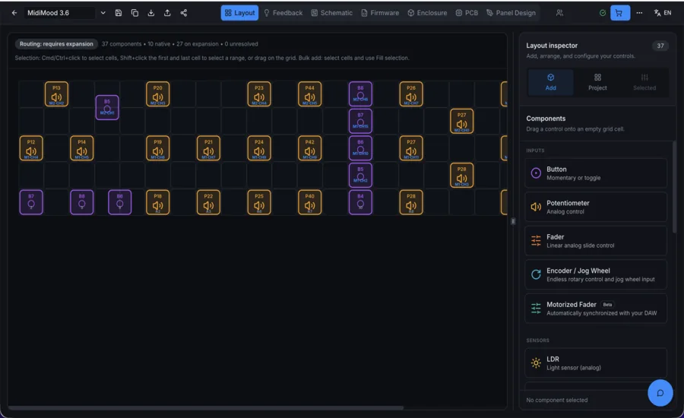Click the 37 component count badge
The width and height of the screenshot is (684, 418).
pyautogui.click(x=660, y=46)
